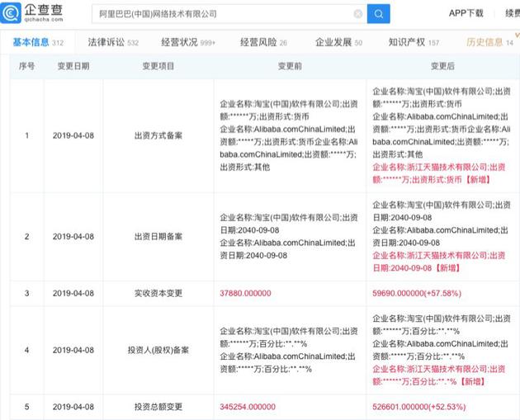The image size is (520, 420).
Task: Select sequence number 3 cell
Action: [x=27, y=293]
